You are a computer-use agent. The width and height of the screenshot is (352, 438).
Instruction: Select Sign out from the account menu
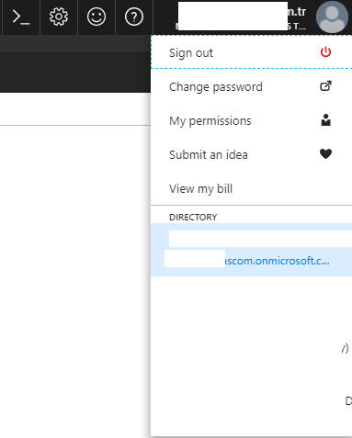click(x=251, y=52)
